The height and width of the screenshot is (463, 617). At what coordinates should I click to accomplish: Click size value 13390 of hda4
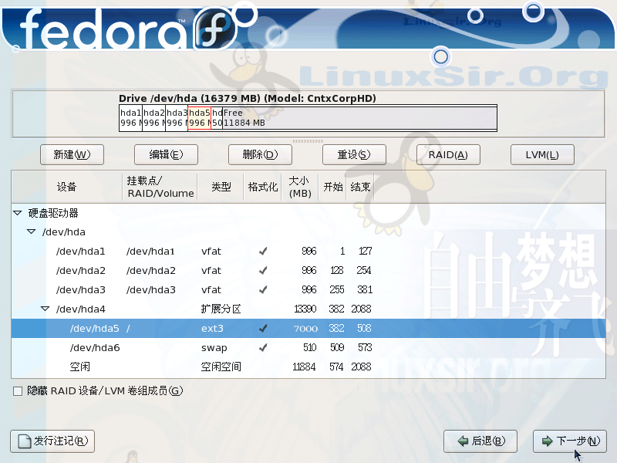pos(305,309)
